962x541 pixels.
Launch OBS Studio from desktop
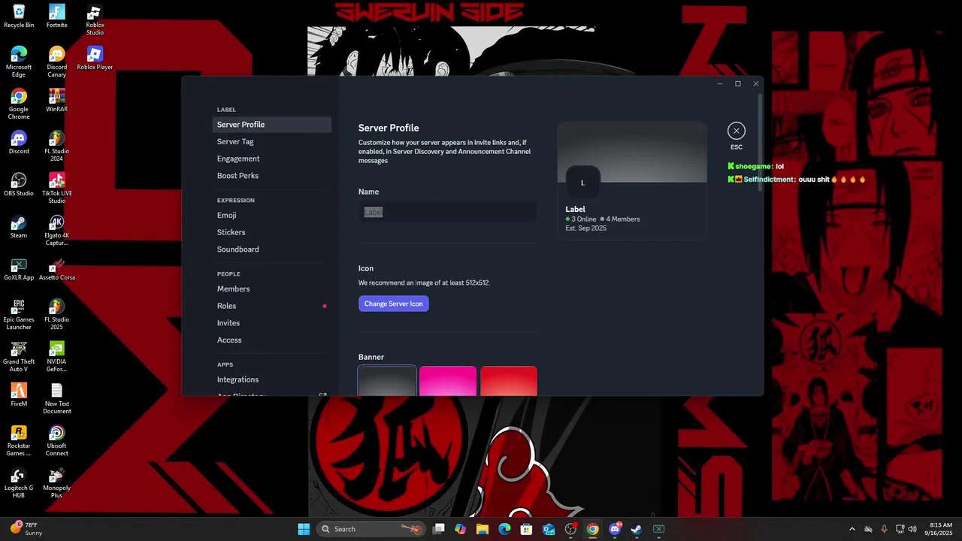tap(19, 184)
